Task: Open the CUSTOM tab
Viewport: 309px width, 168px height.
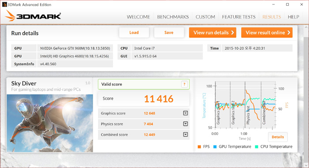Action: point(205,17)
